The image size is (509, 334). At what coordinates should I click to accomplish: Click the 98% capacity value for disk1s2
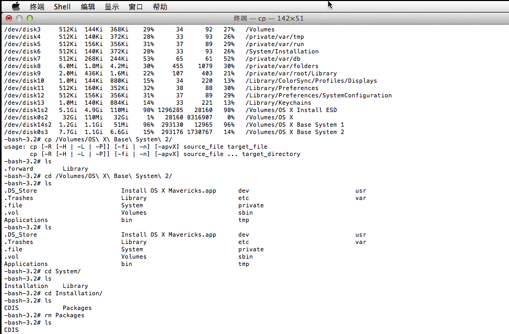coord(148,110)
